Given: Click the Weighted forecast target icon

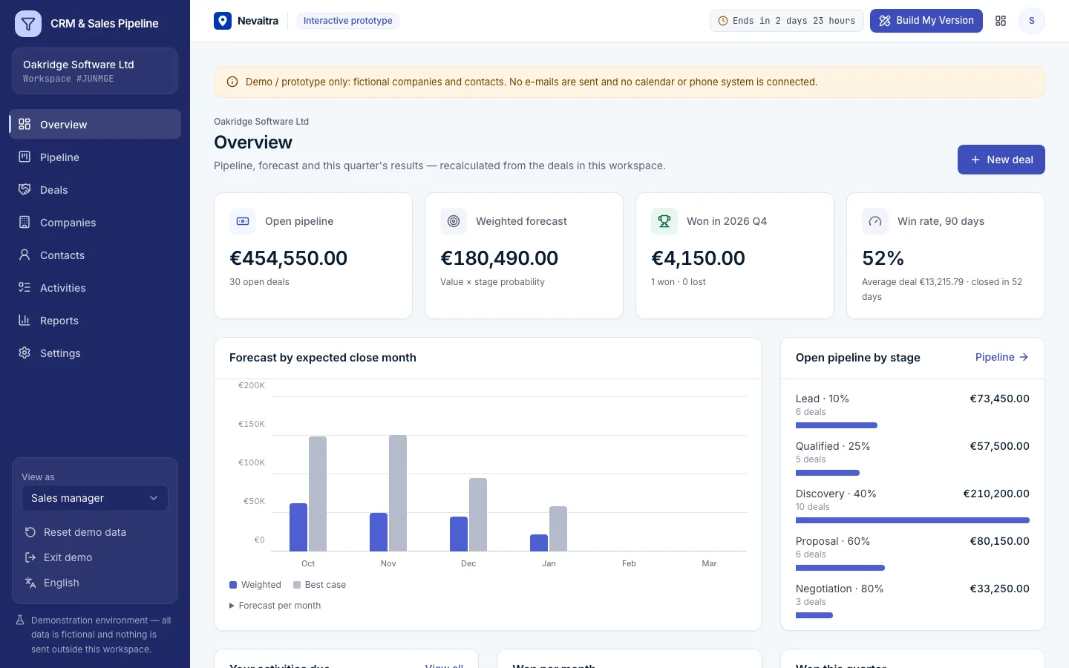Looking at the screenshot, I should [454, 221].
